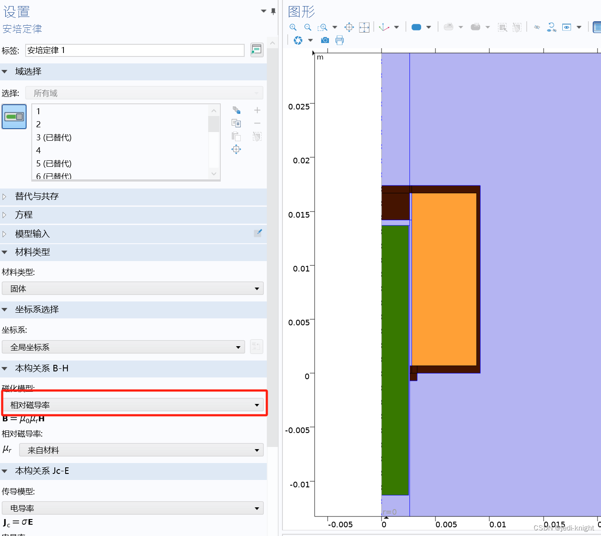This screenshot has width=601, height=536.
Task: Click the 模型输入 edit pencil icon
Action: tap(258, 233)
